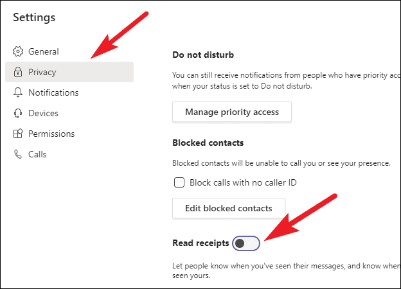Screen dimensions: 401x289
Task: Click the Blocked contacts heading
Action: pyautogui.click(x=208, y=143)
